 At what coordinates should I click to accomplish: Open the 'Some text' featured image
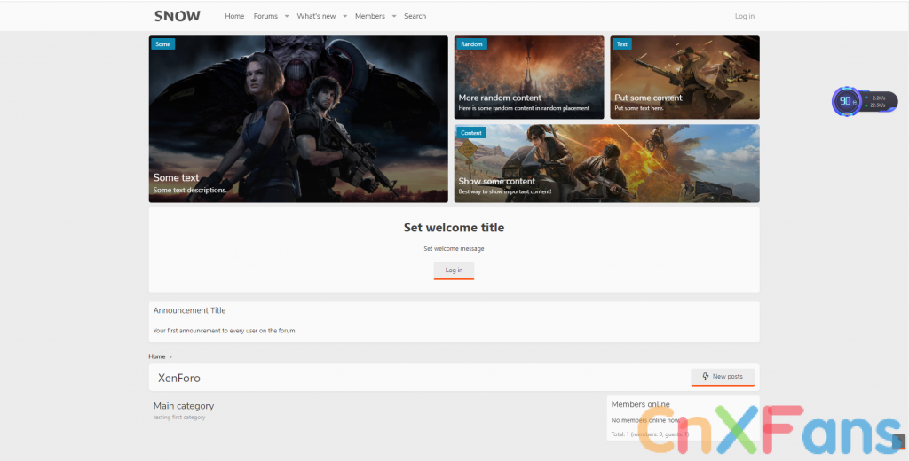coord(298,119)
